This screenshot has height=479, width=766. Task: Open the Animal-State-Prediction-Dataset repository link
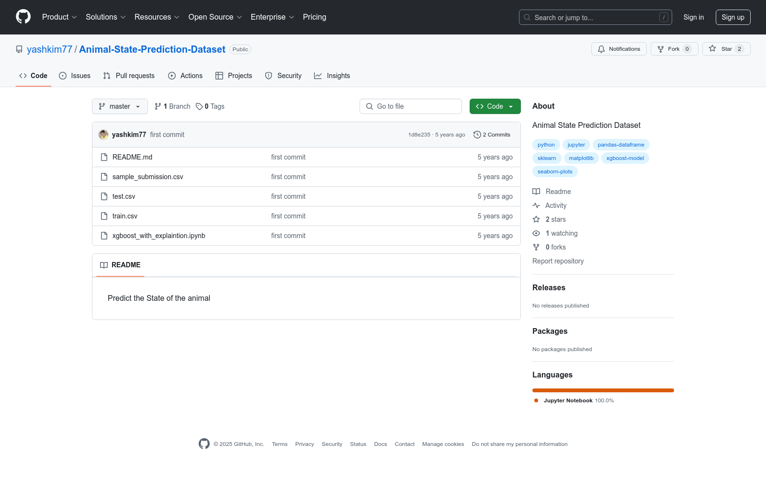click(x=152, y=49)
